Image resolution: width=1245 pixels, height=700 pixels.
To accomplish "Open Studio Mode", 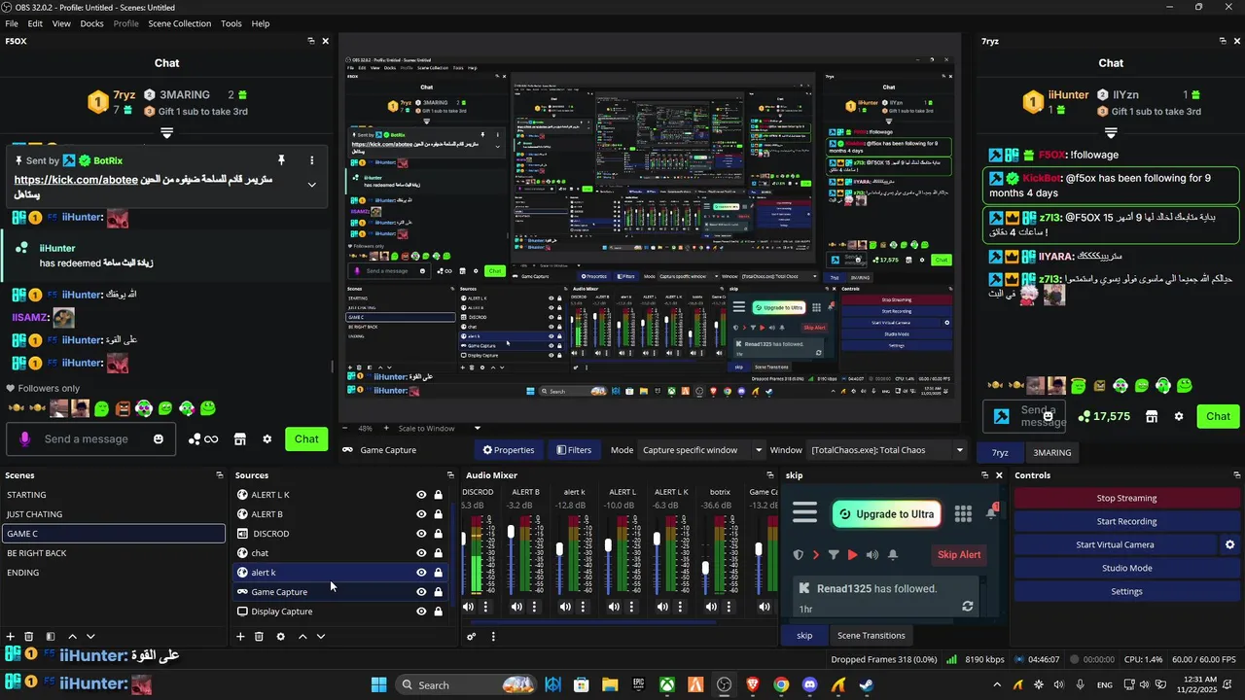I will [x=1126, y=568].
